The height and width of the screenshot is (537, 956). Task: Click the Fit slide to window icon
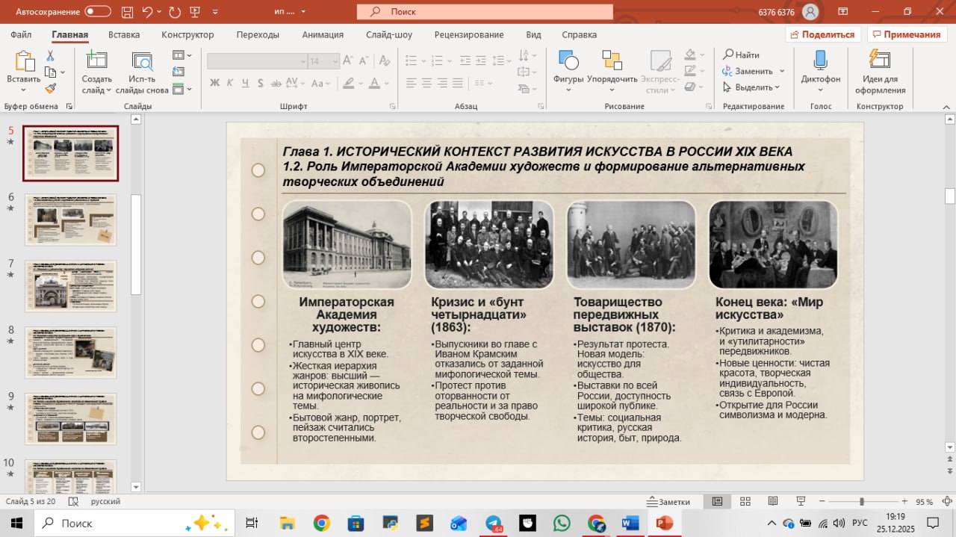(x=946, y=502)
